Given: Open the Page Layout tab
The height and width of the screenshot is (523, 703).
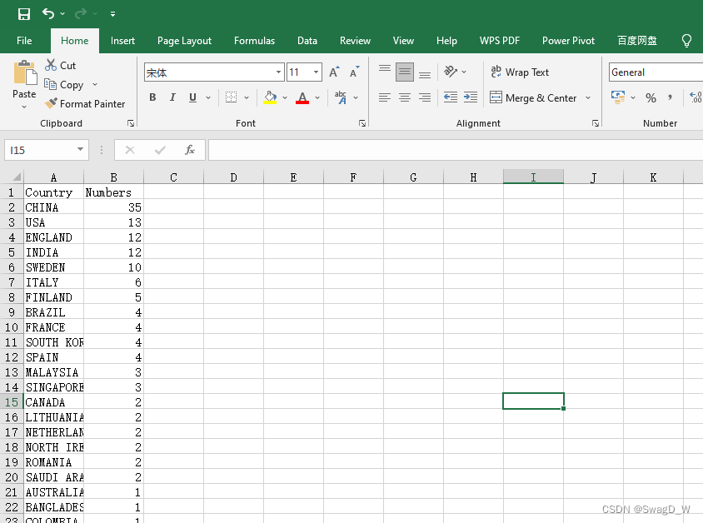Looking at the screenshot, I should tap(184, 41).
